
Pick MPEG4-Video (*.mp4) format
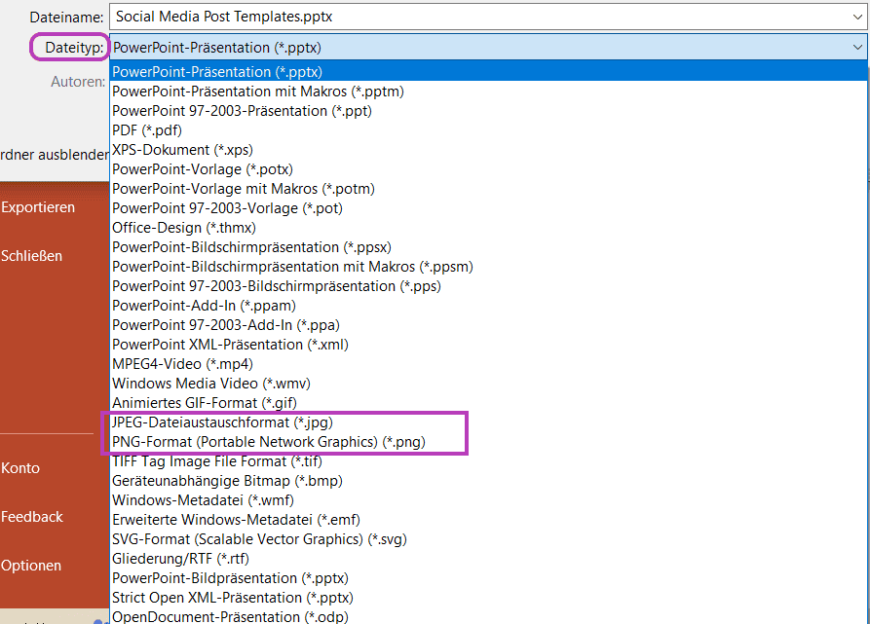[182, 364]
